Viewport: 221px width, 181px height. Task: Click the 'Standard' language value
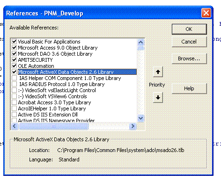point(69,159)
